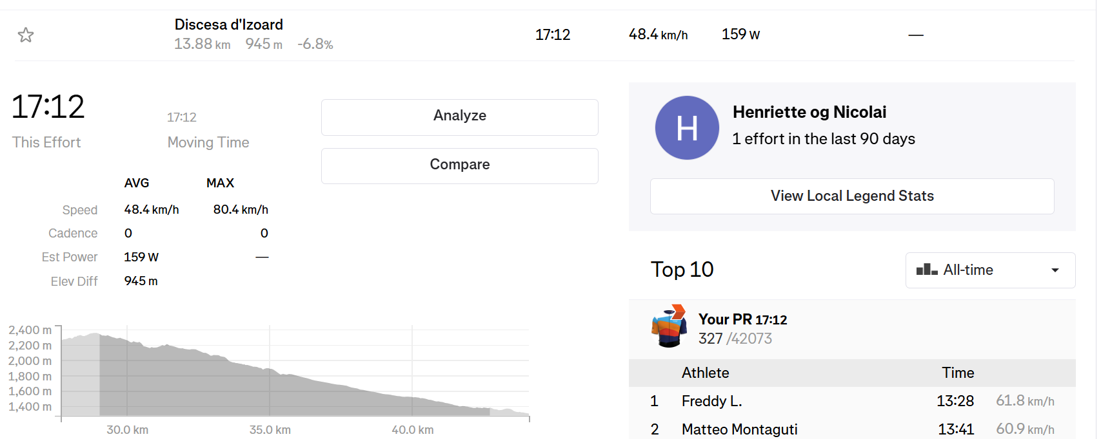This screenshot has height=439, width=1101.
Task: Open the Discesa d'Izoard segment title
Action: point(228,24)
